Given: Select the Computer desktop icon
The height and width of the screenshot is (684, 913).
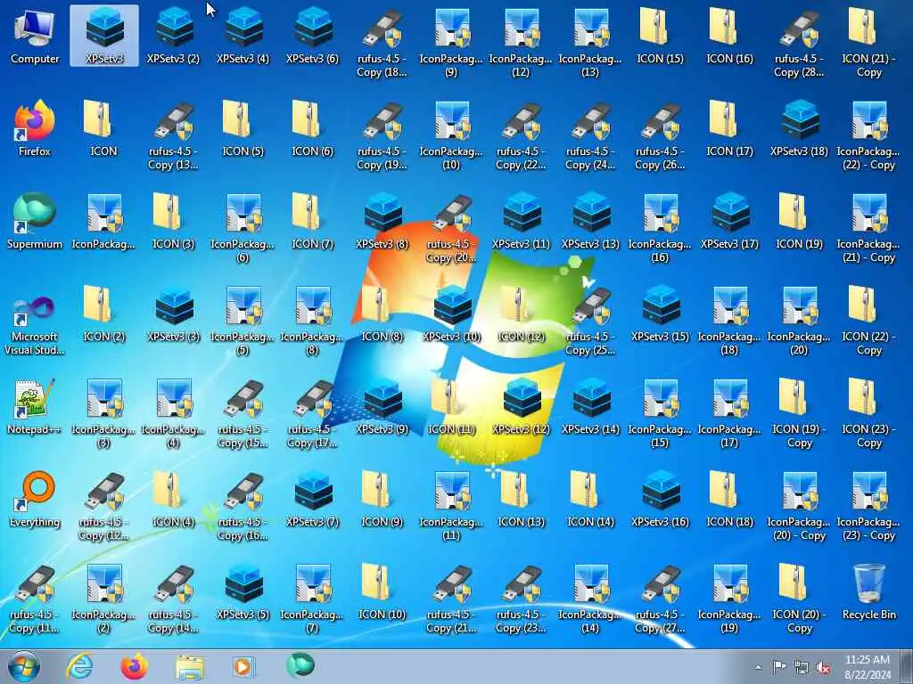Looking at the screenshot, I should pos(35,36).
